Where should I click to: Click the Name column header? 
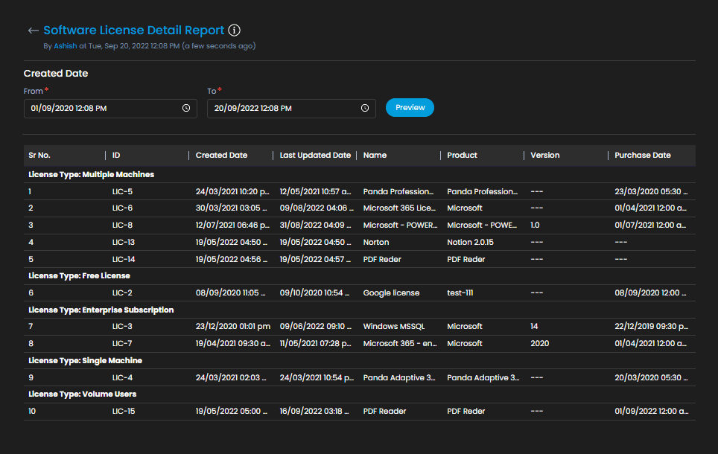[375, 155]
